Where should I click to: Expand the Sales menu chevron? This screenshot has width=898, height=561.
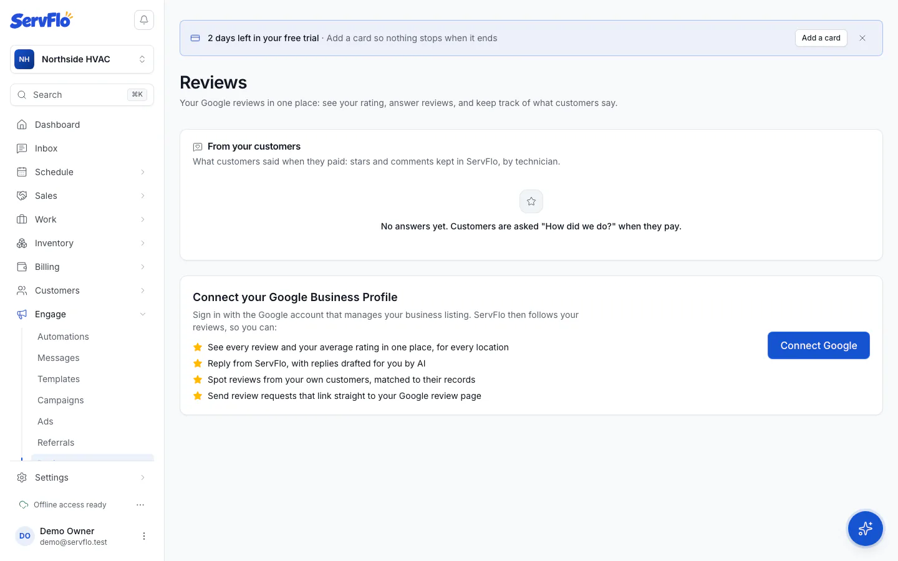tap(143, 196)
